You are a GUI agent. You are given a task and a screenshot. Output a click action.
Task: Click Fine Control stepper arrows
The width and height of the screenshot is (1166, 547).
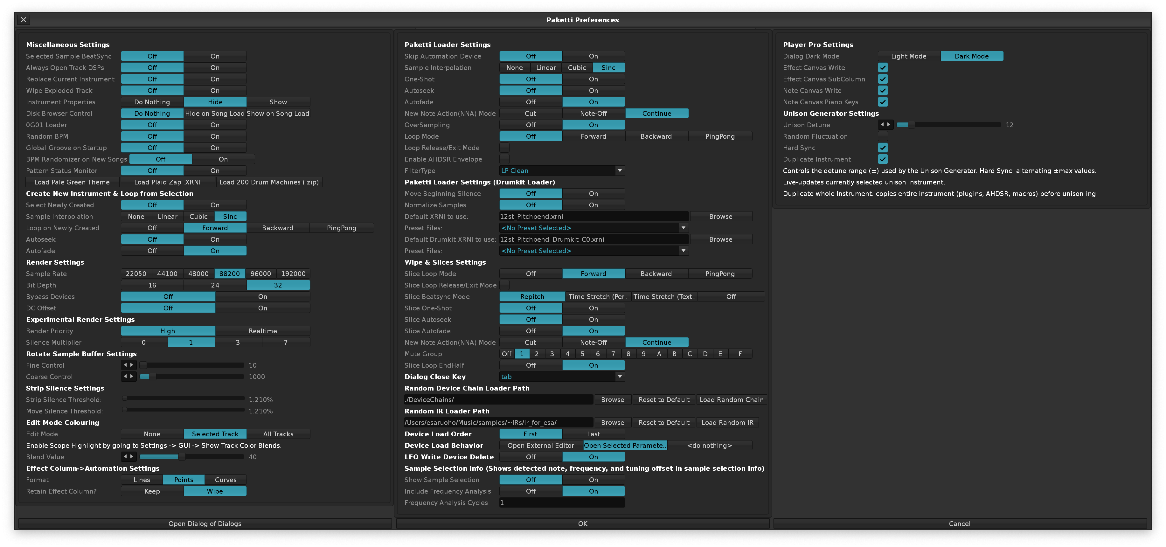128,365
